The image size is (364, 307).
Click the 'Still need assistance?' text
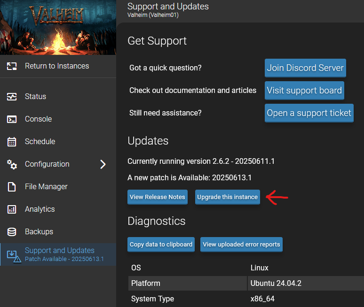pyautogui.click(x=165, y=113)
